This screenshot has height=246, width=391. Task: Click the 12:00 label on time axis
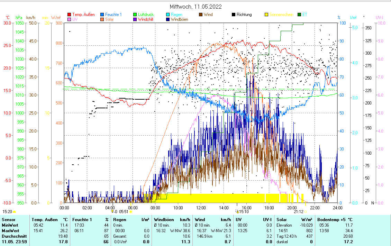[201, 207]
